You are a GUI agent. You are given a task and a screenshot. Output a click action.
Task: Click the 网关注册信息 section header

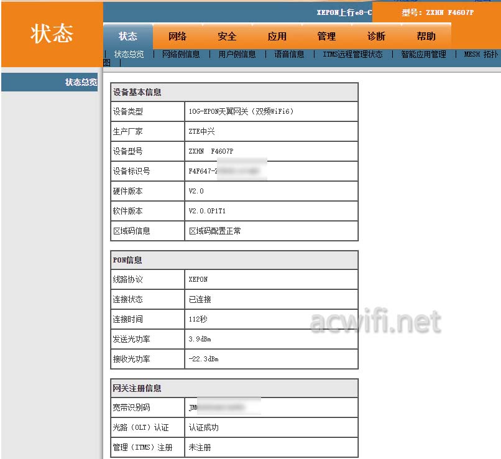point(234,388)
